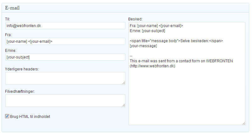Click the Til recipient email field
Viewport: 252px width, 133px height.
[65, 26]
